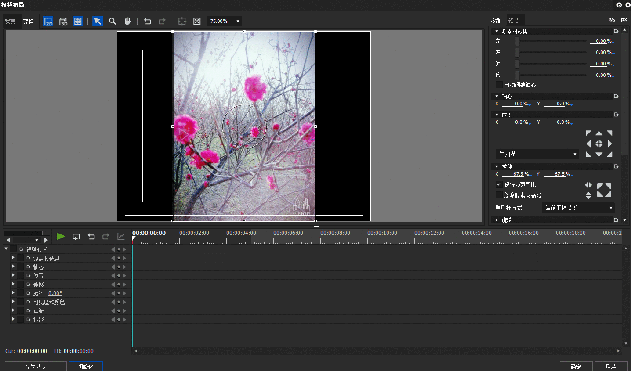Image resolution: width=631 pixels, height=371 pixels.
Task: Click the 确定 button
Action: [x=576, y=367]
